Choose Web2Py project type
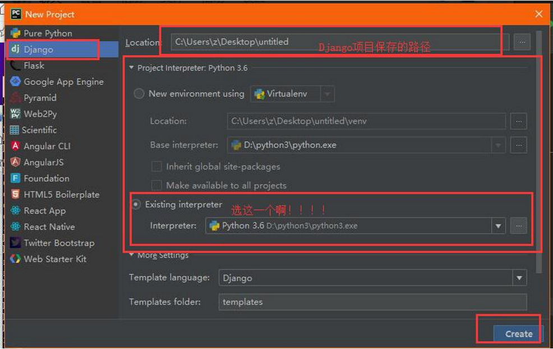This screenshot has height=349, width=553. pos(40,114)
